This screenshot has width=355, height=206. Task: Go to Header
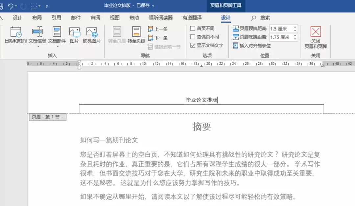click(x=117, y=35)
